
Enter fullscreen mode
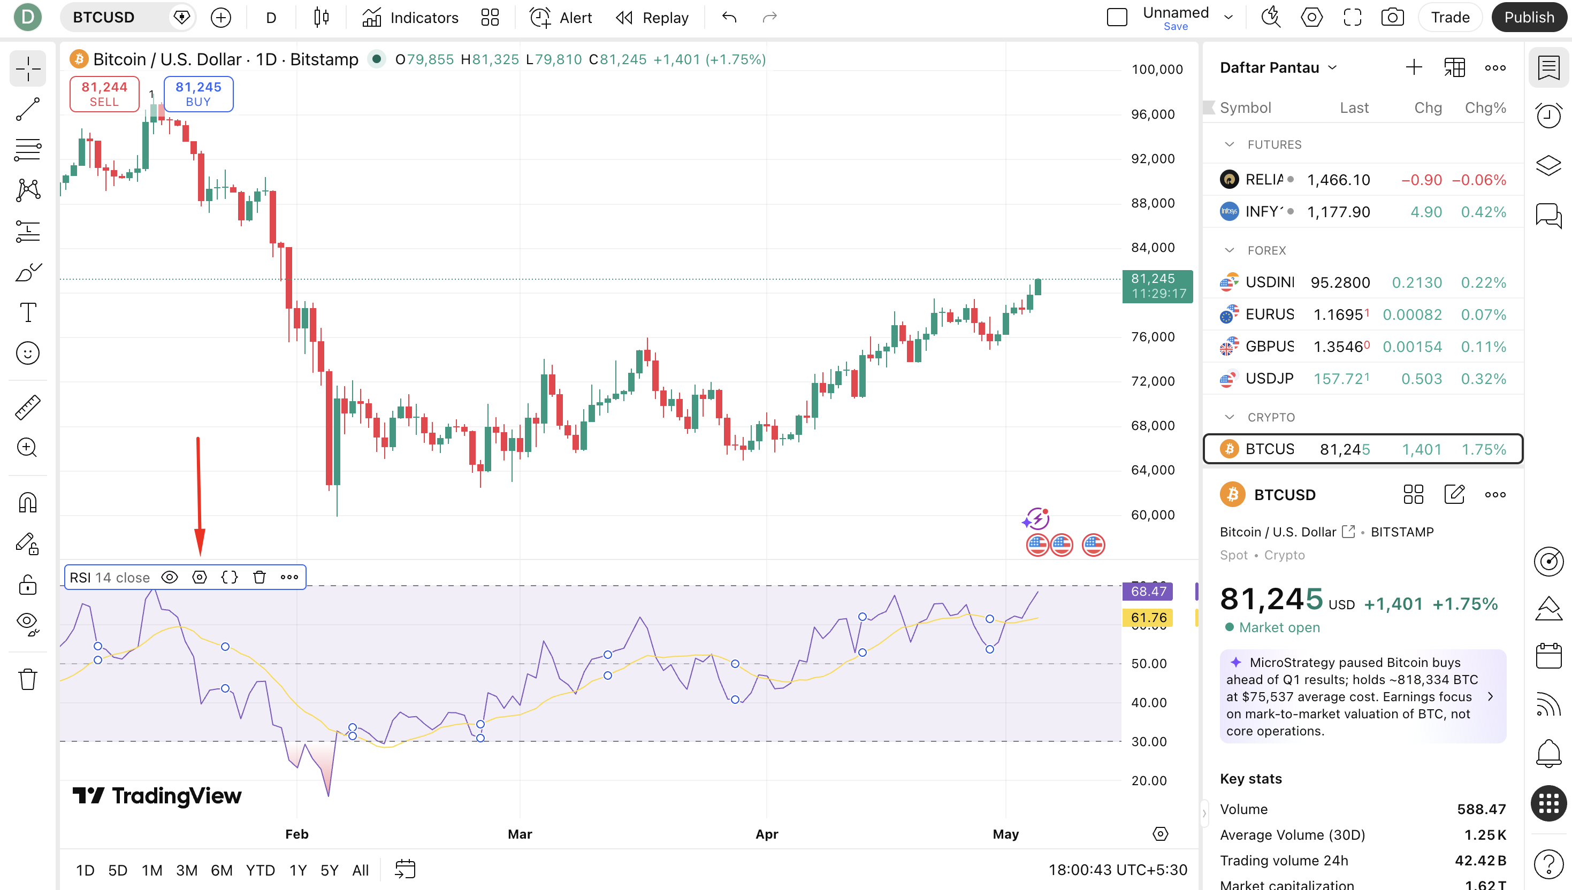[1352, 17]
